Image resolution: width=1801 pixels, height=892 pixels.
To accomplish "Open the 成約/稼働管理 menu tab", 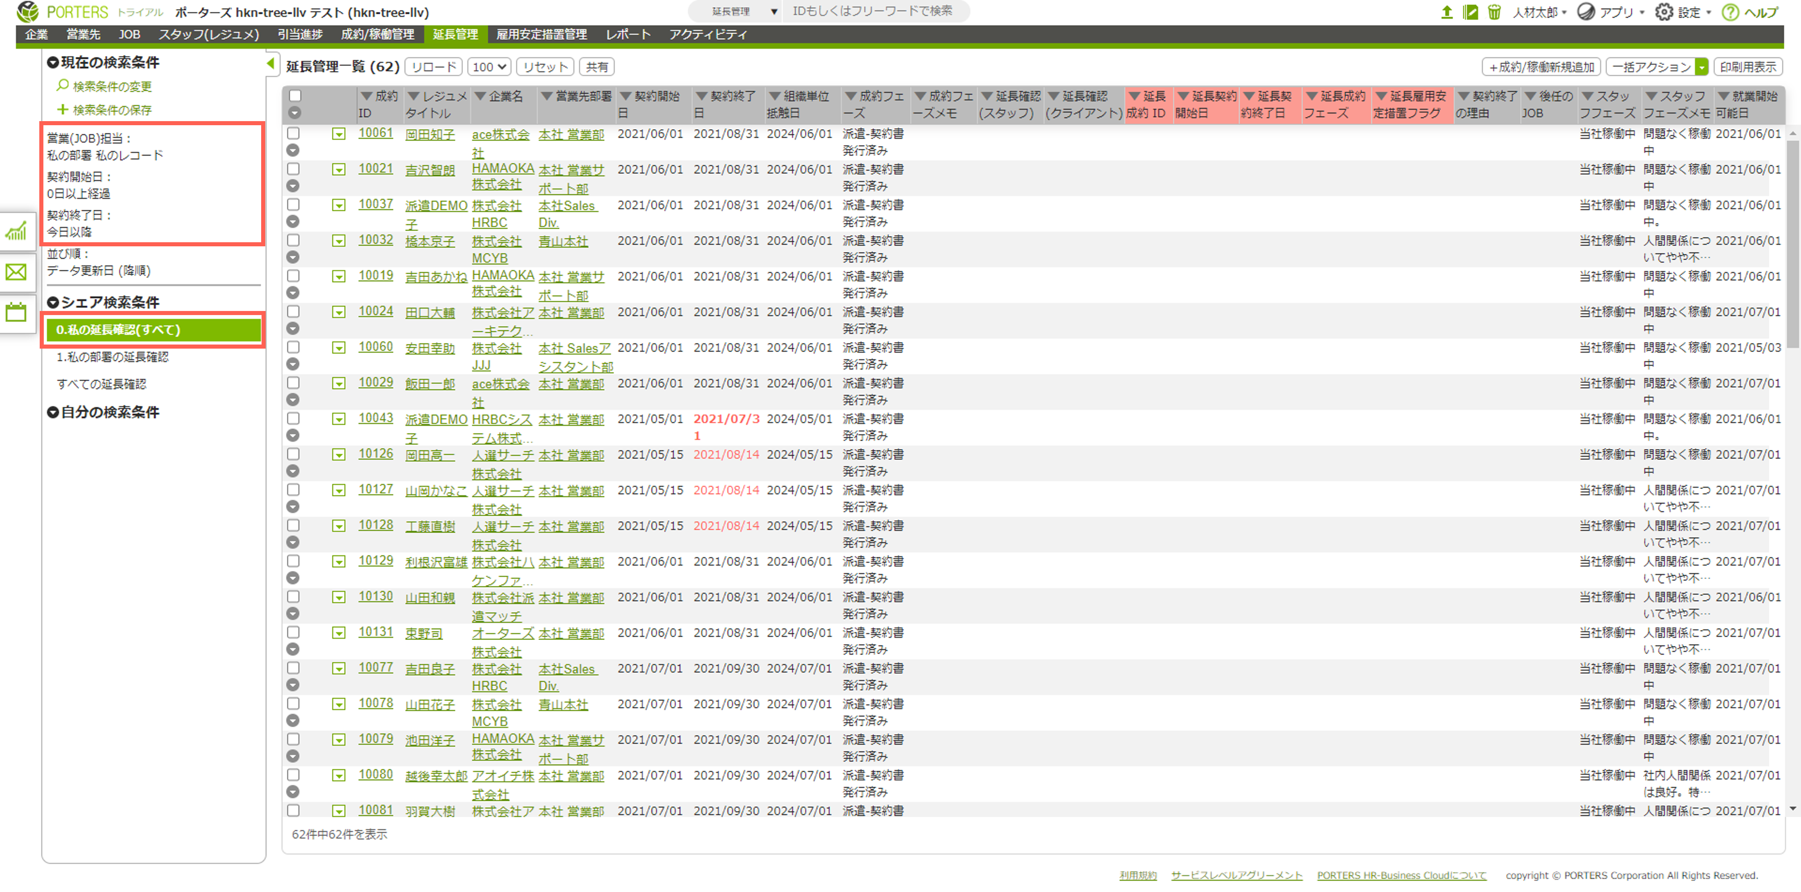I will pos(377,34).
